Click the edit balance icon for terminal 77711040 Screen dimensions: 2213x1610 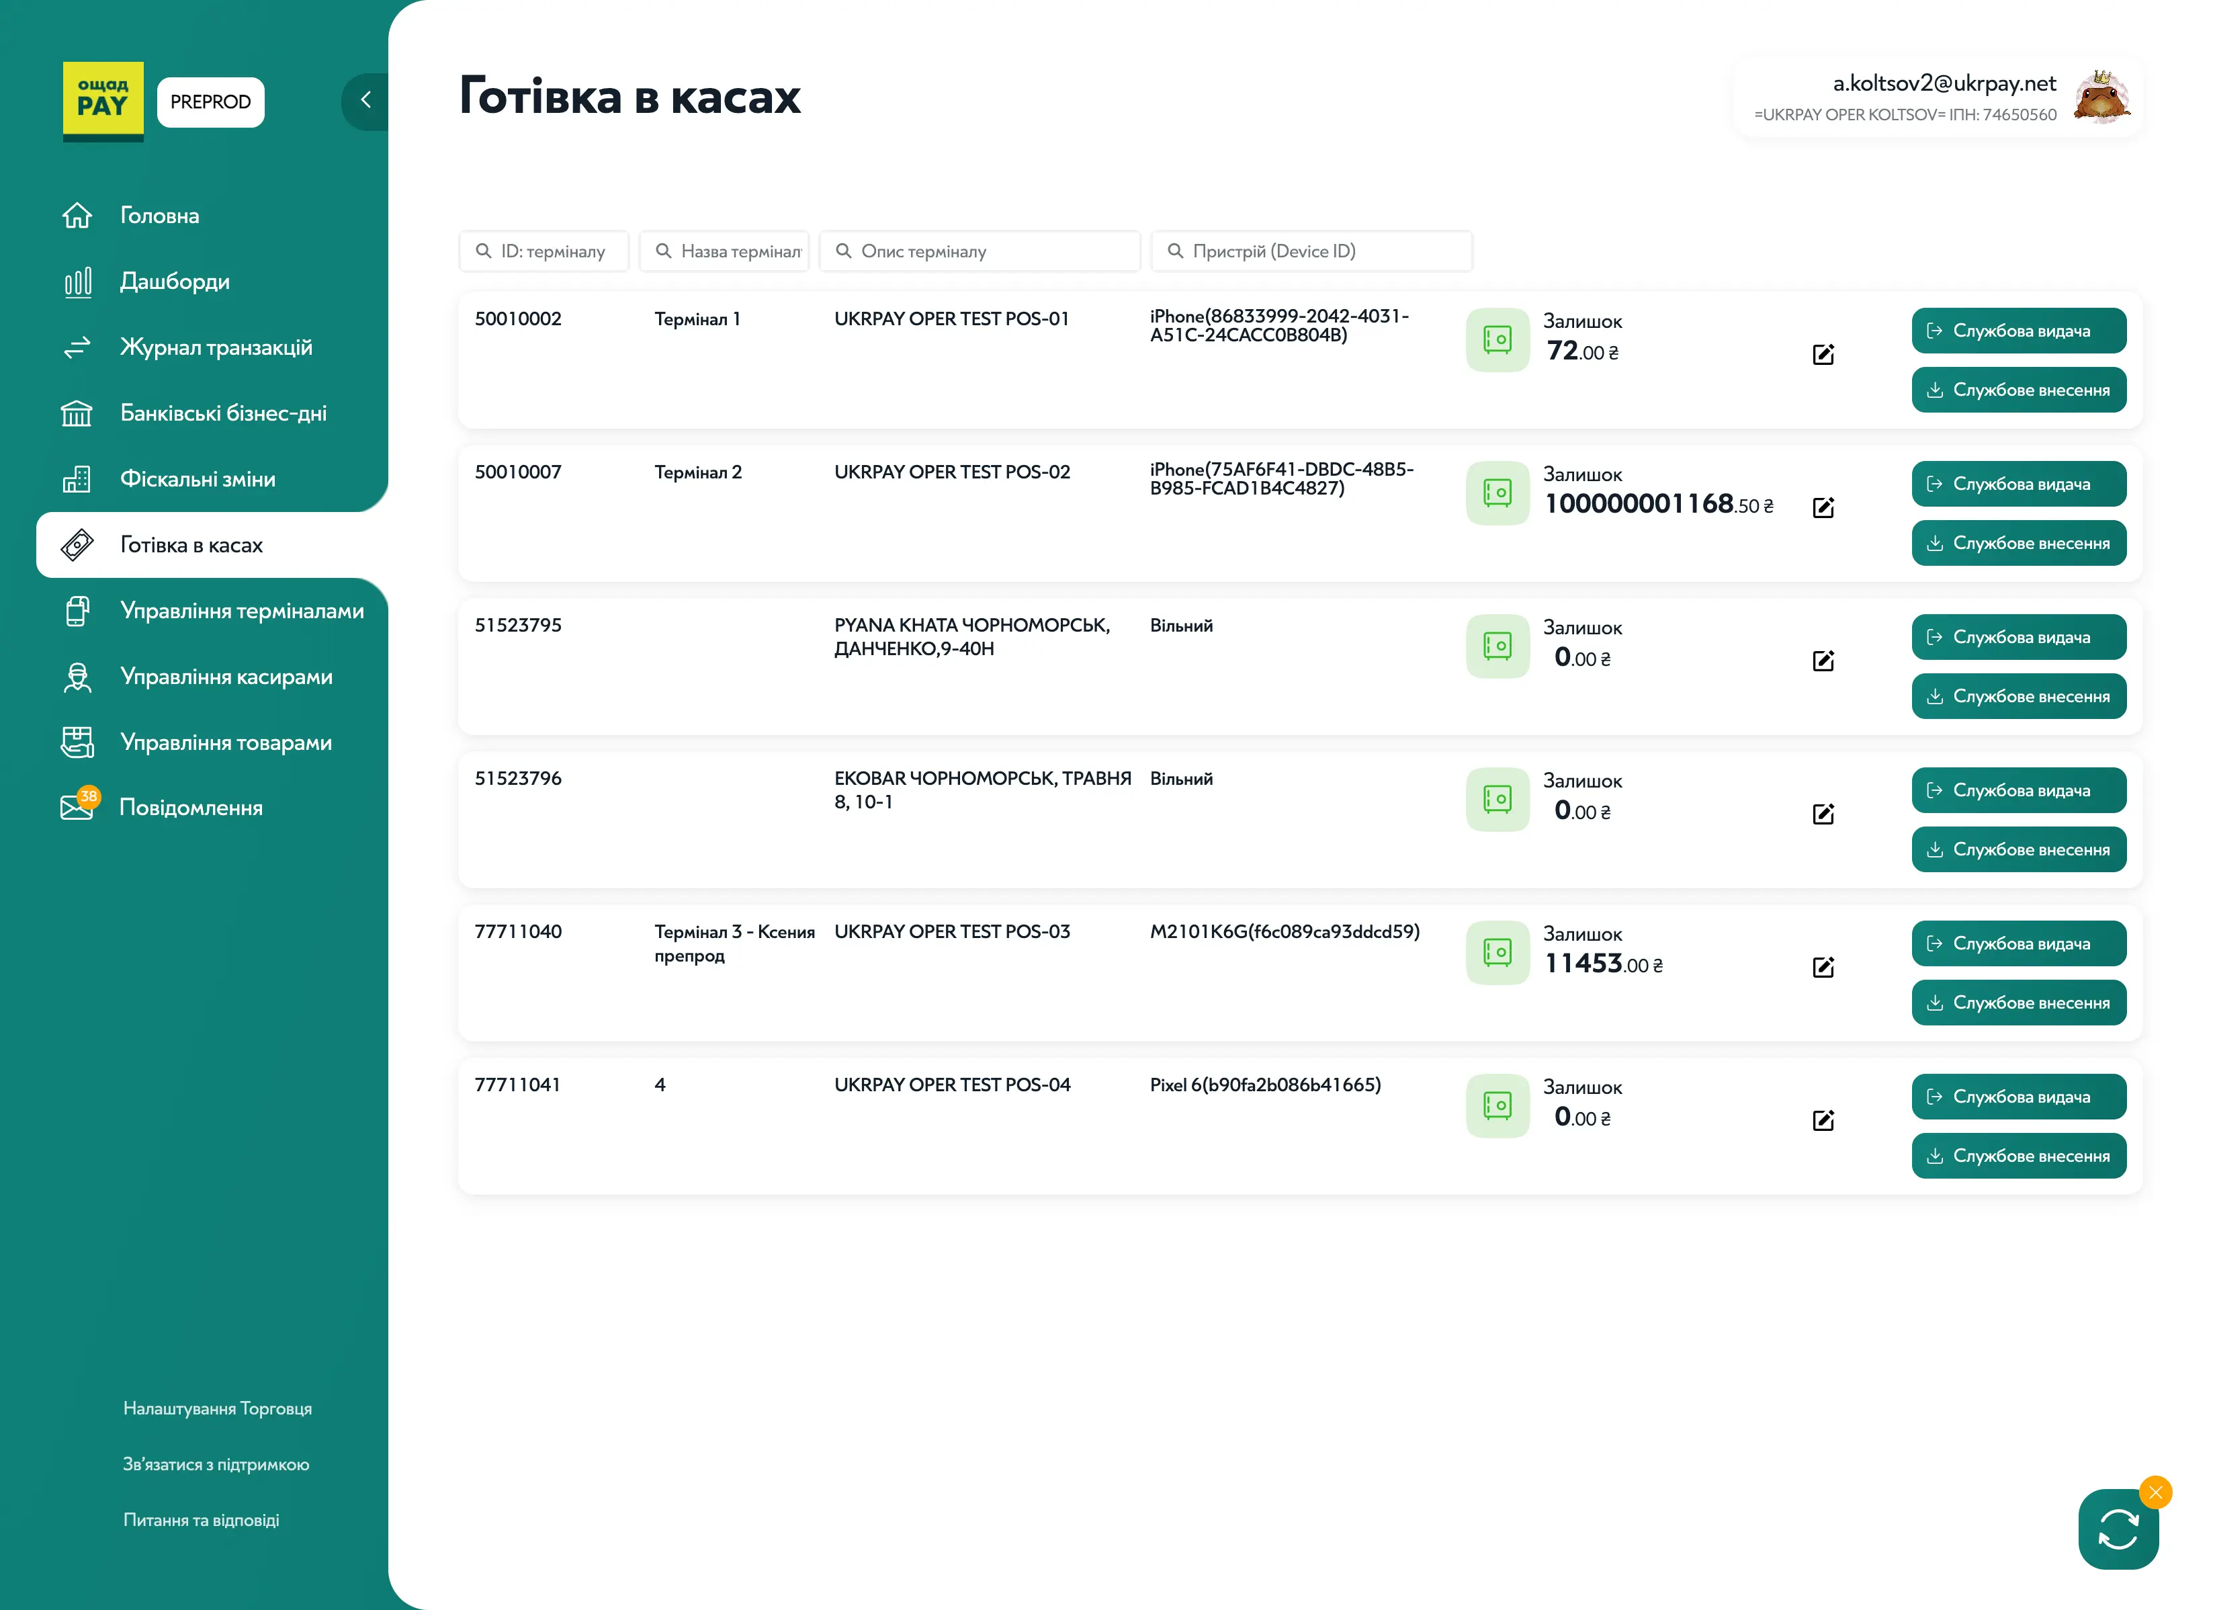coord(1823,967)
